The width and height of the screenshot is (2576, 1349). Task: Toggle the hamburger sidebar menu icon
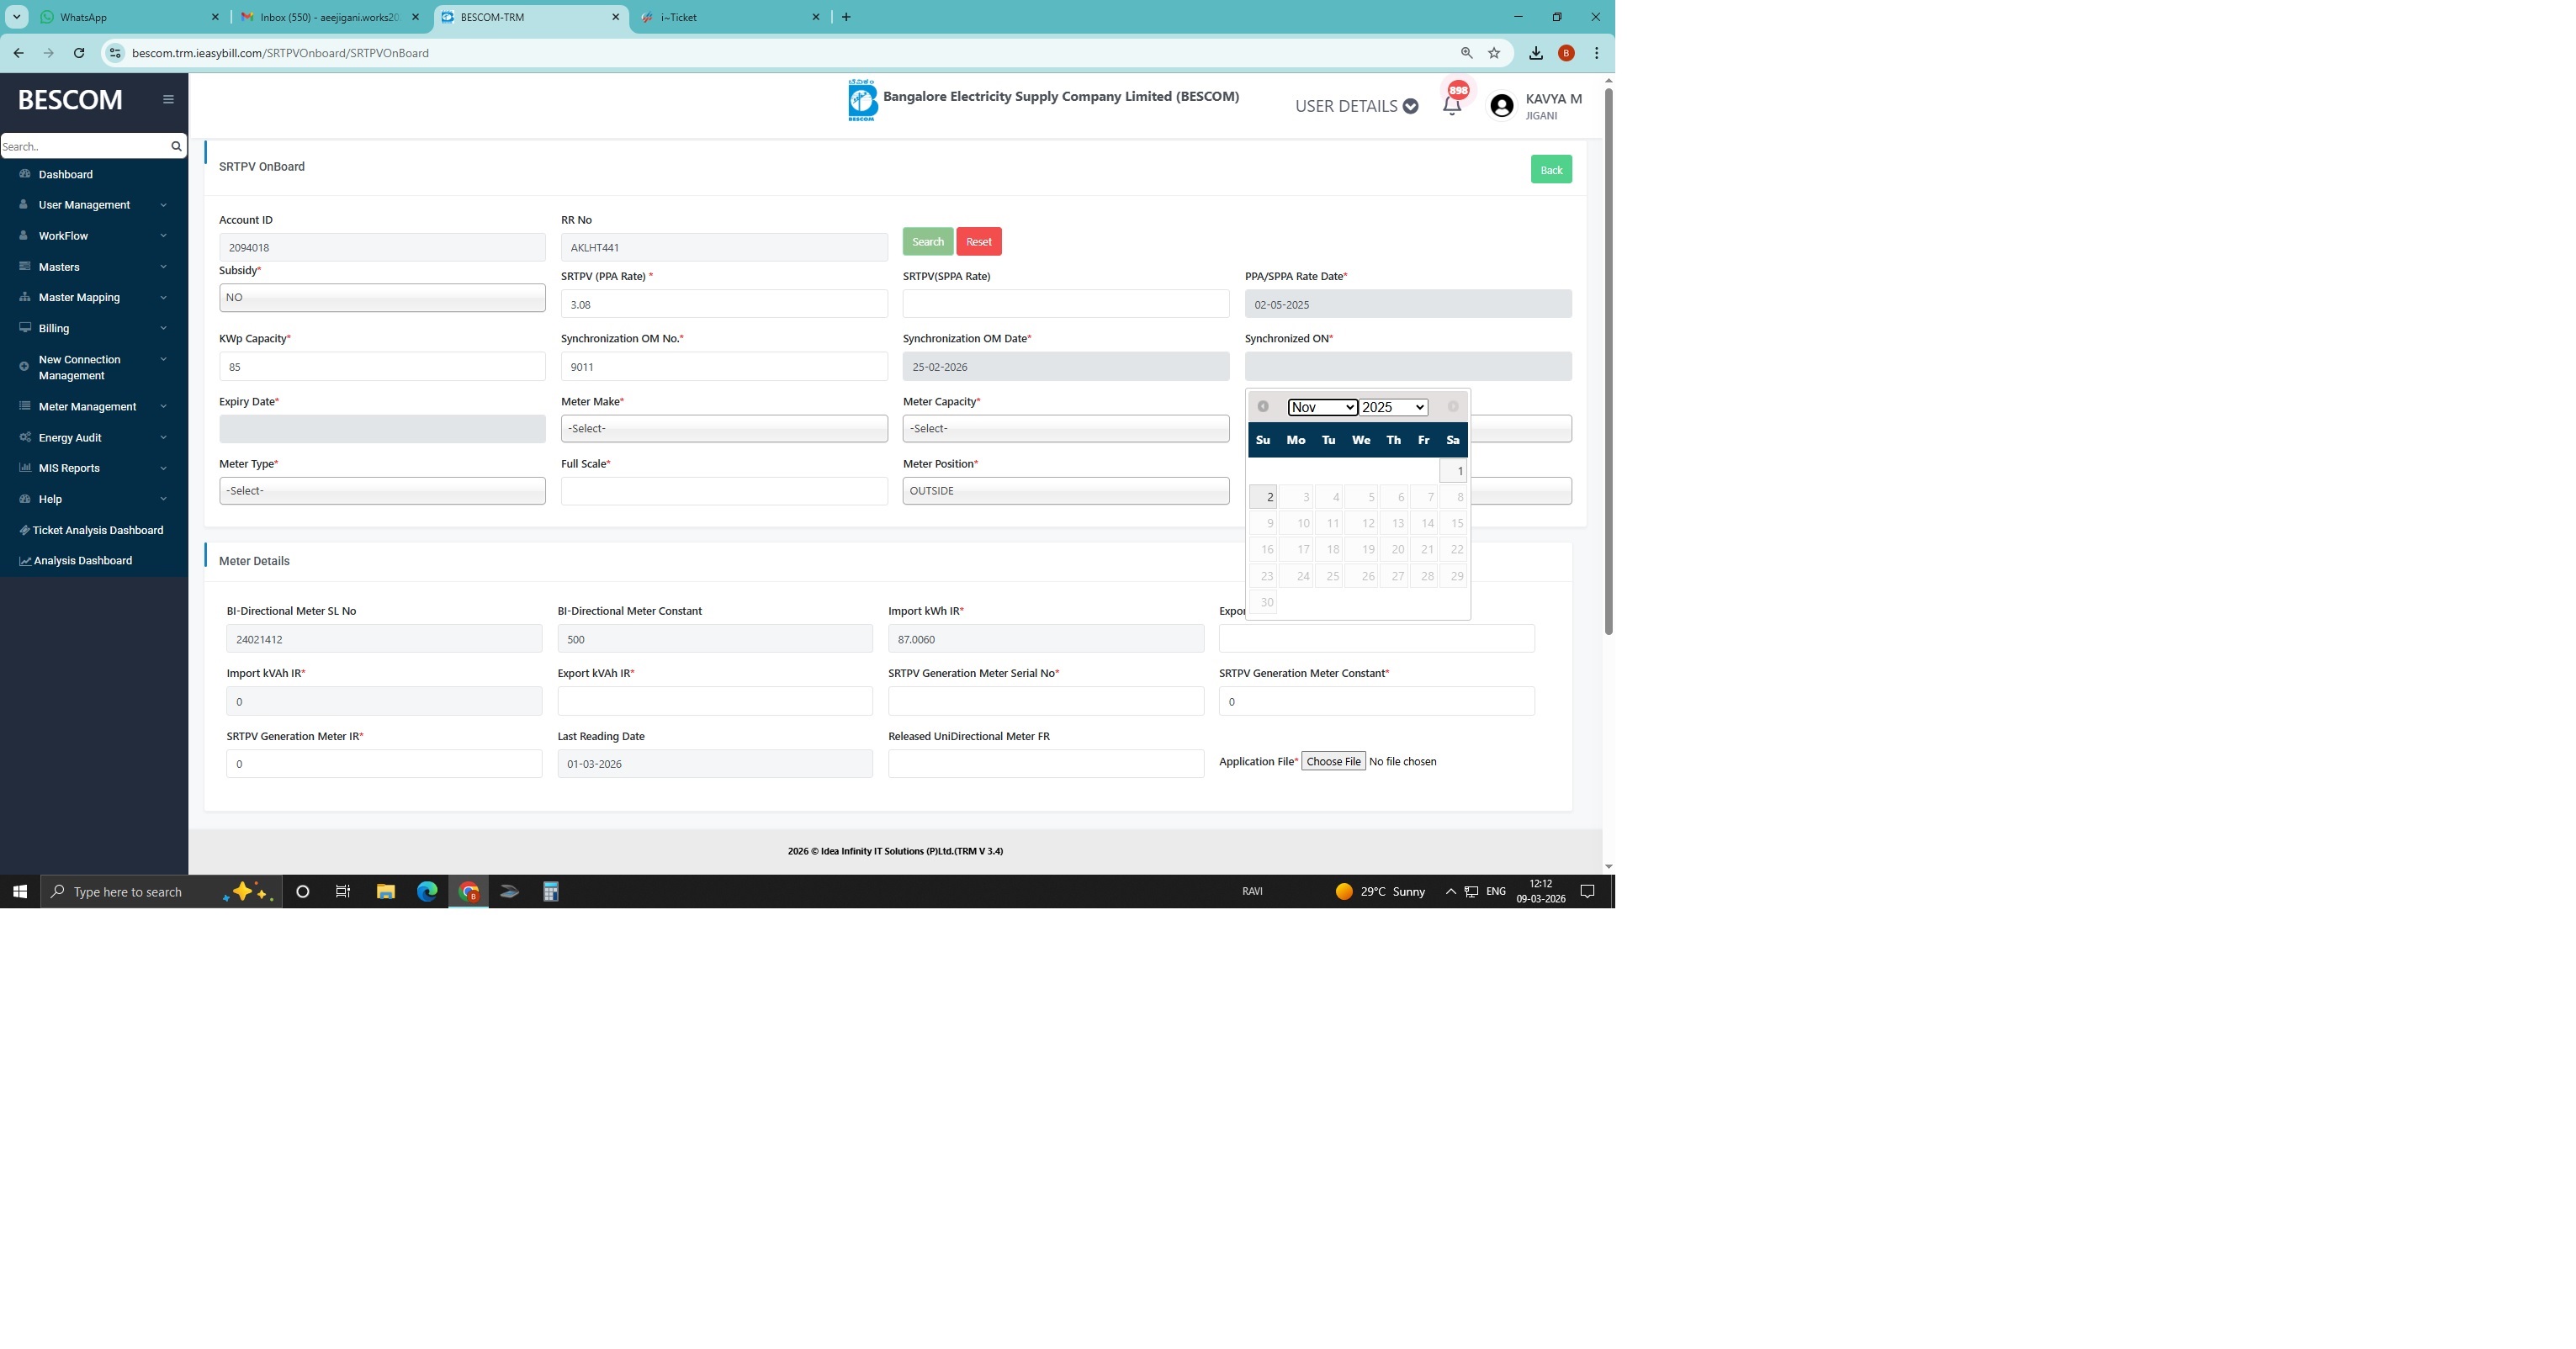click(168, 99)
